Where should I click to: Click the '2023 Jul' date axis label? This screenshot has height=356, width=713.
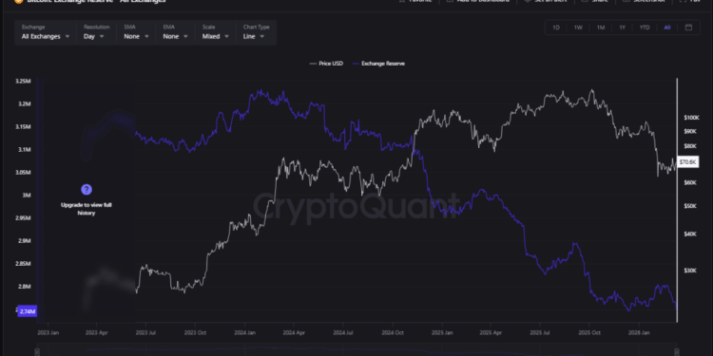pos(146,333)
